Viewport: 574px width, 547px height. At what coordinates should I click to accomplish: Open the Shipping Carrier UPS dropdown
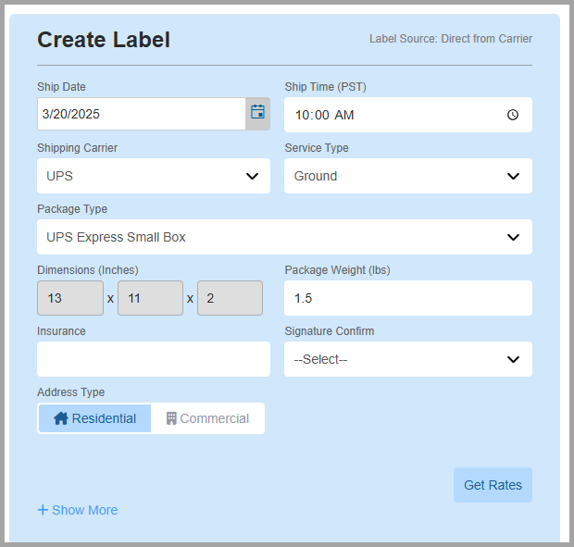[154, 176]
